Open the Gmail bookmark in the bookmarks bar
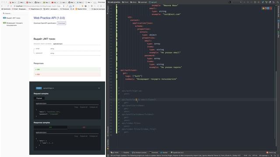This screenshot has width=280, height=157. (x=19, y=9)
